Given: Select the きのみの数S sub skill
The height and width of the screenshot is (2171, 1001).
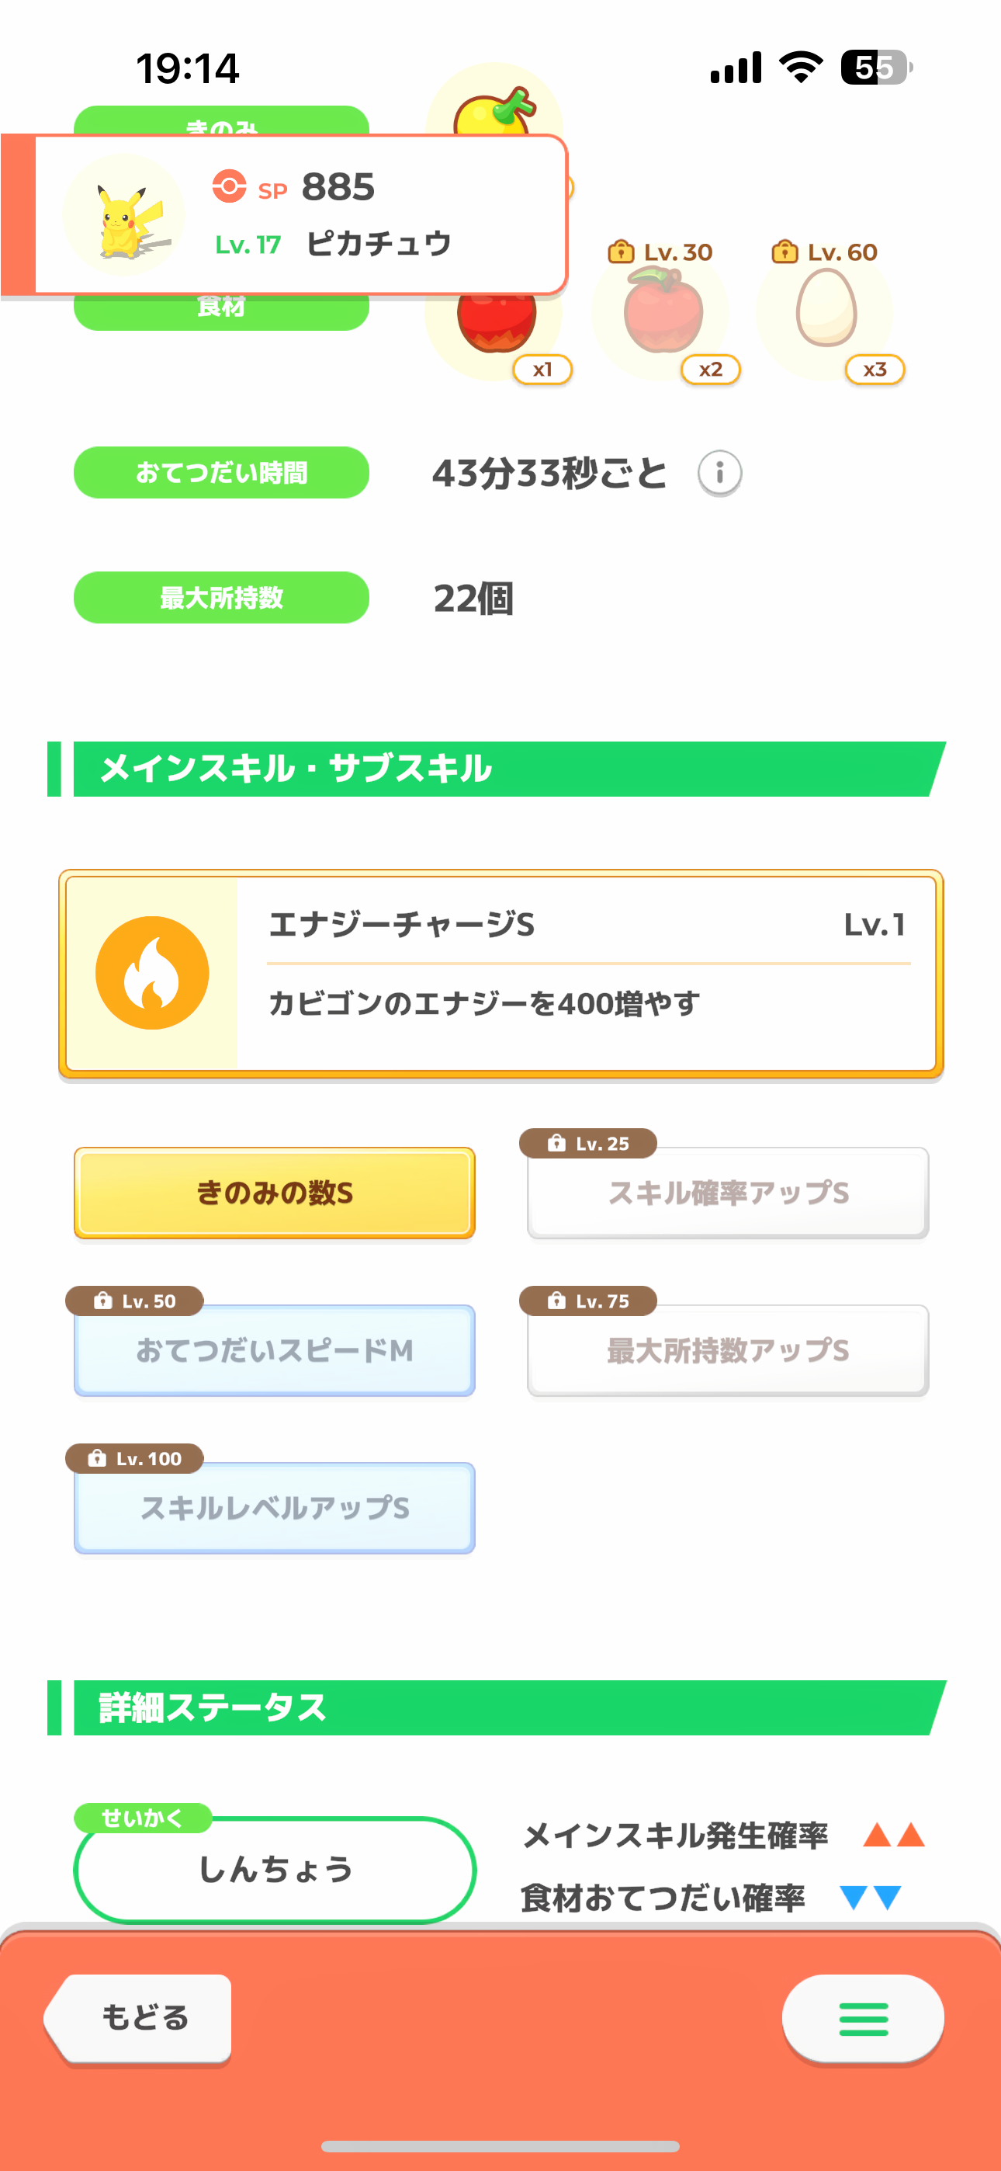Looking at the screenshot, I should 275,1193.
